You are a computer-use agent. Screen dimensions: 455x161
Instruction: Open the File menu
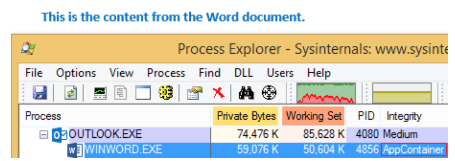point(34,73)
